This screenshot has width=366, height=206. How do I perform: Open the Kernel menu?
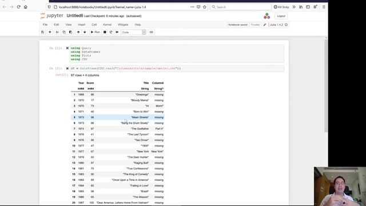coord(107,25)
